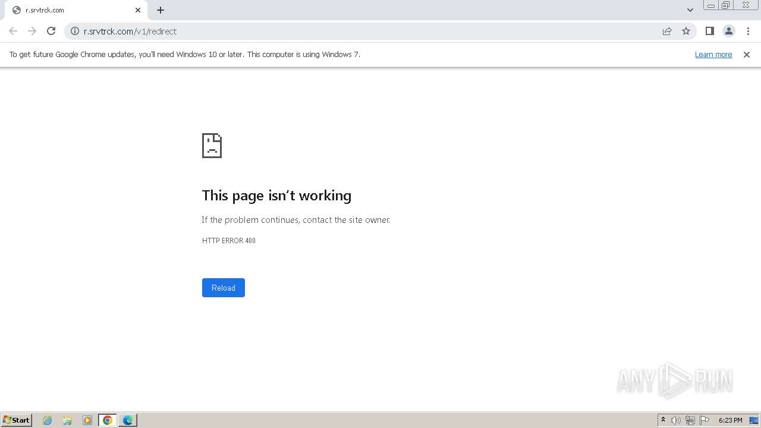Open Chrome three-dot menu

748,31
